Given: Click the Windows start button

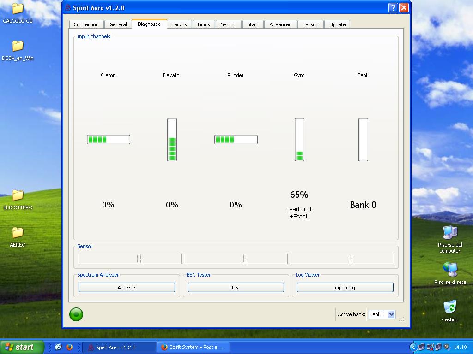Looking at the screenshot, I should coord(22,347).
